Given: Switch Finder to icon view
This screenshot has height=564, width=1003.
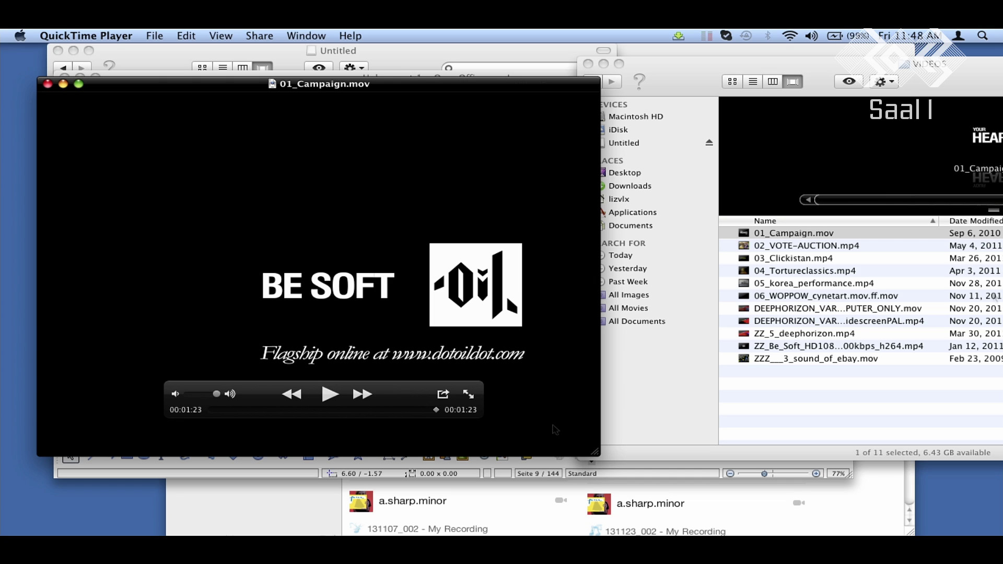Looking at the screenshot, I should coord(732,81).
